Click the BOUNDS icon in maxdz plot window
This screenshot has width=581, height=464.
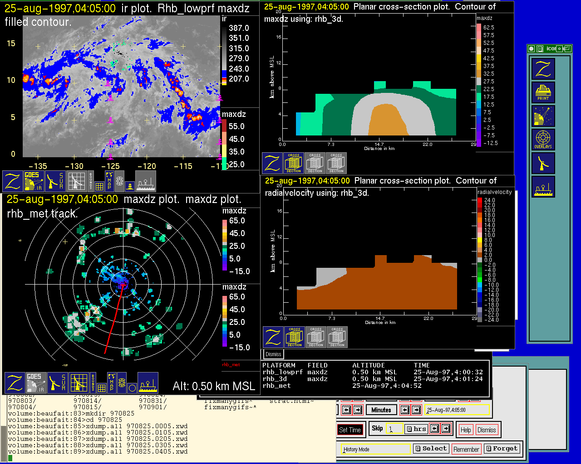pos(93,383)
